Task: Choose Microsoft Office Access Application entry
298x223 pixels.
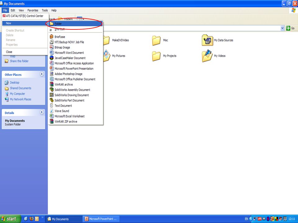Action: (75, 63)
